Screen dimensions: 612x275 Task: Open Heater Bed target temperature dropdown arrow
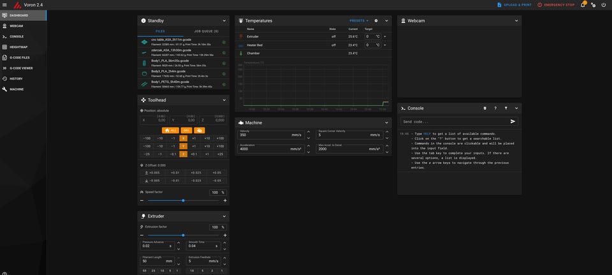[x=385, y=45]
